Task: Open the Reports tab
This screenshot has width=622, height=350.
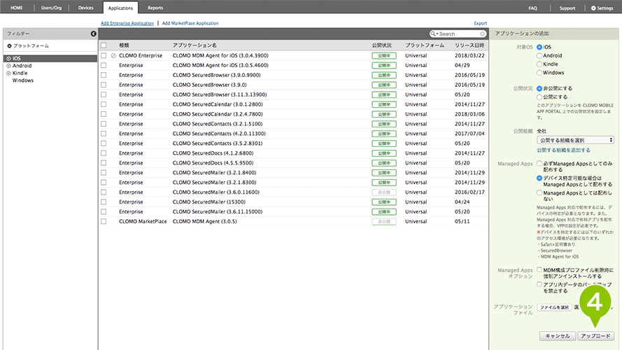Action: click(x=155, y=8)
